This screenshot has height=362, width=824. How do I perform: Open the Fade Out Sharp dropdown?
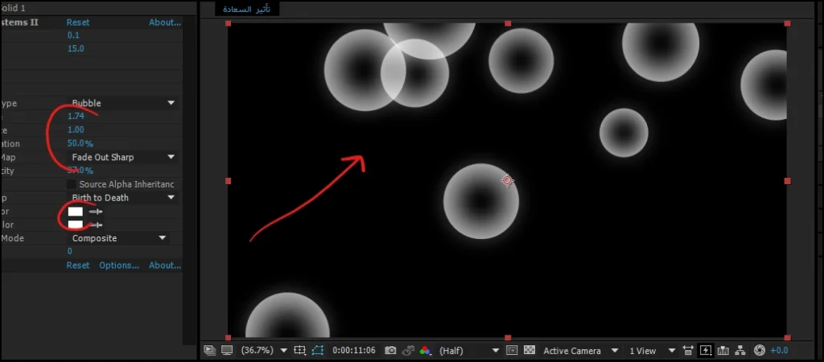(123, 157)
